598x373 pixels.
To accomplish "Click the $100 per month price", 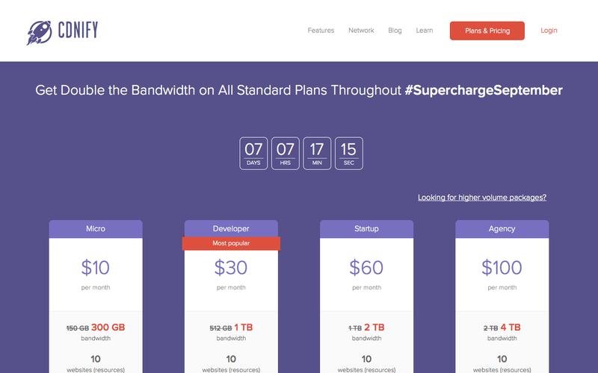I will point(502,268).
